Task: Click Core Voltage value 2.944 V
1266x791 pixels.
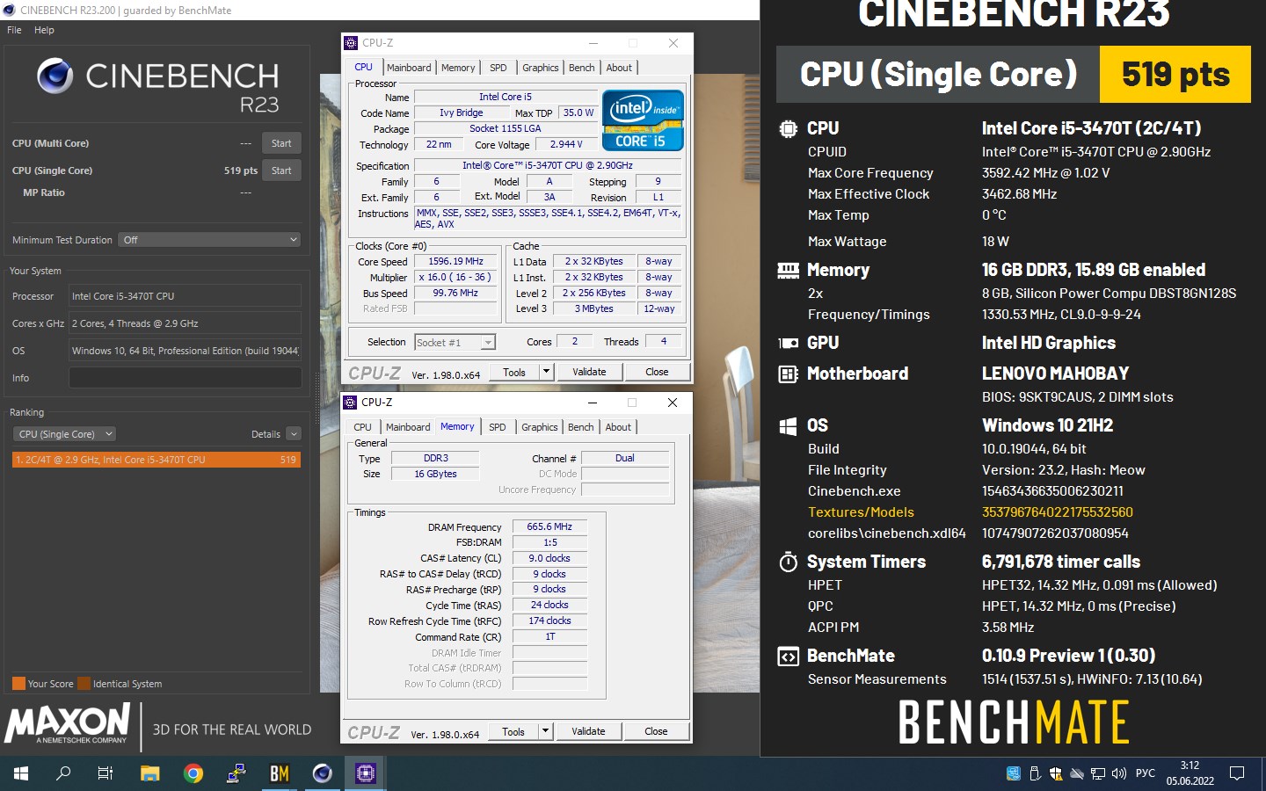Action: [x=566, y=145]
